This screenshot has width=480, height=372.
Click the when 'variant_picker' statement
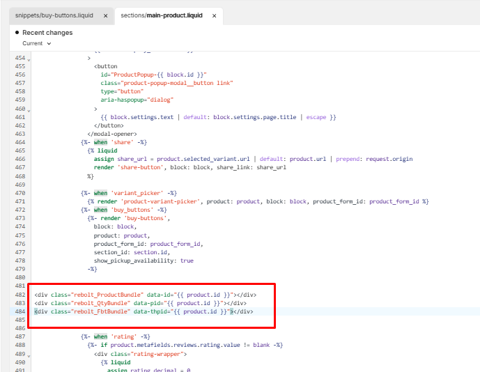point(129,193)
